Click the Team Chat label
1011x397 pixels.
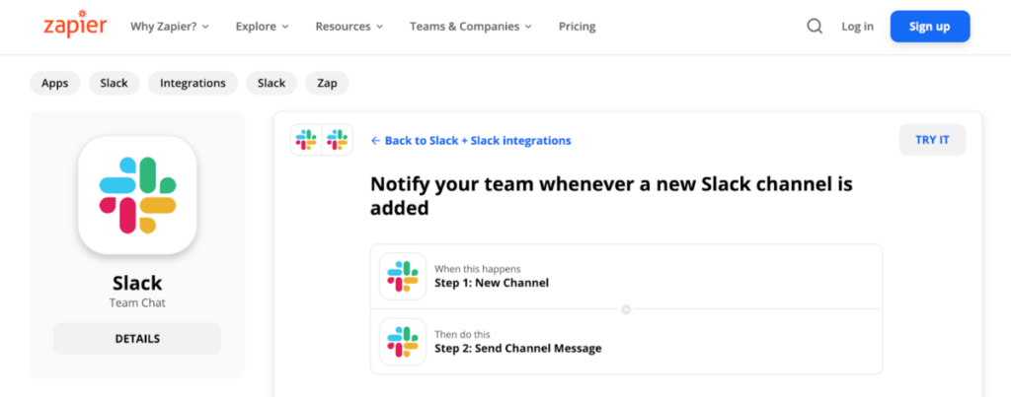(x=137, y=302)
